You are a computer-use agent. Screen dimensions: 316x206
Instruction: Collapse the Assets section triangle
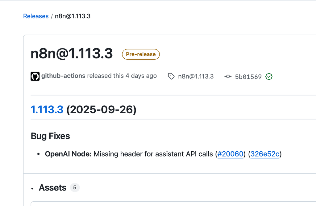[x=32, y=188]
